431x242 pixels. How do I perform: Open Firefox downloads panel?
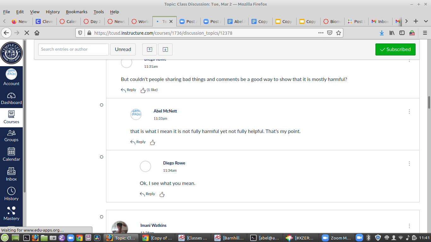(382, 33)
